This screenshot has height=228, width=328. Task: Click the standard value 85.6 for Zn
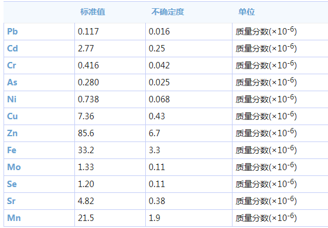tap(86, 133)
